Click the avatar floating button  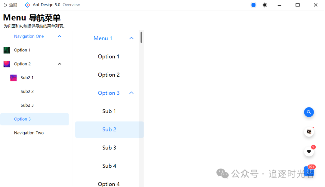click(309, 132)
